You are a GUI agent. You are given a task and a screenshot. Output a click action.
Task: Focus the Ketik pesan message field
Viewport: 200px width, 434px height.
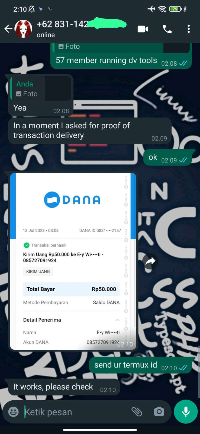coord(76,412)
